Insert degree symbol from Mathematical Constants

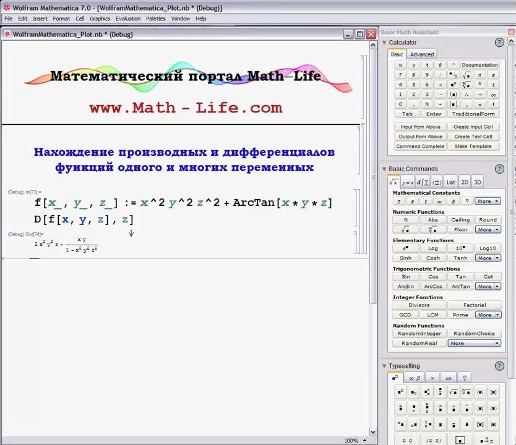pyautogui.click(x=467, y=201)
